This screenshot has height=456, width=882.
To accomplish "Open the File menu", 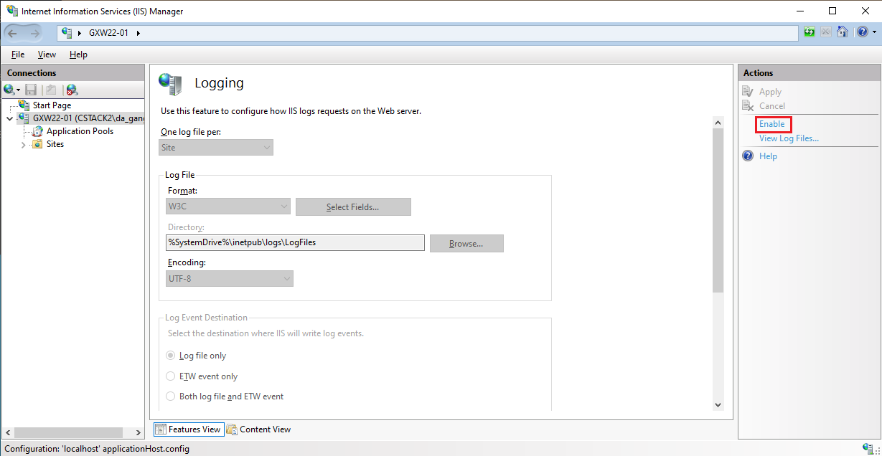I will [x=18, y=54].
